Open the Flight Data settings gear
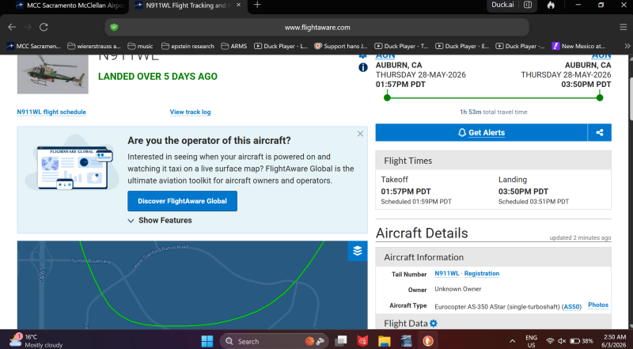The image size is (633, 349). tap(433, 324)
